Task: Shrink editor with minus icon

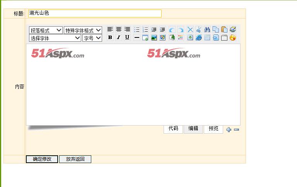Action: coord(236,129)
